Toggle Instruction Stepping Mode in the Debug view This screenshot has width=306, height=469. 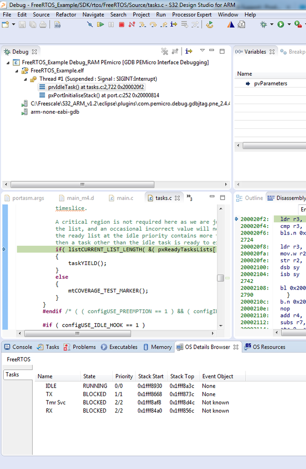189,51
